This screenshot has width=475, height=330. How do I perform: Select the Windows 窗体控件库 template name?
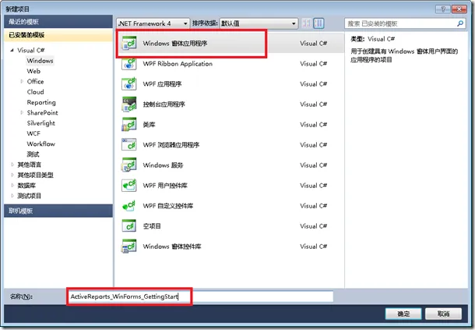(172, 247)
